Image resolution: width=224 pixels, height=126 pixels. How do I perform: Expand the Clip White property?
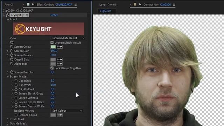point(12,85)
